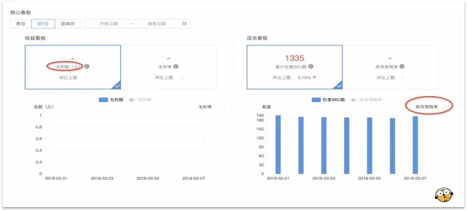
Task: Click the cartoon assistant mascot icon
Action: pyautogui.click(x=444, y=195)
